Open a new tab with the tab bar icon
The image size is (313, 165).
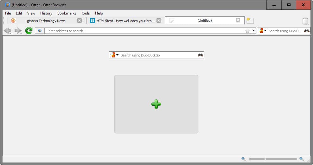250,21
